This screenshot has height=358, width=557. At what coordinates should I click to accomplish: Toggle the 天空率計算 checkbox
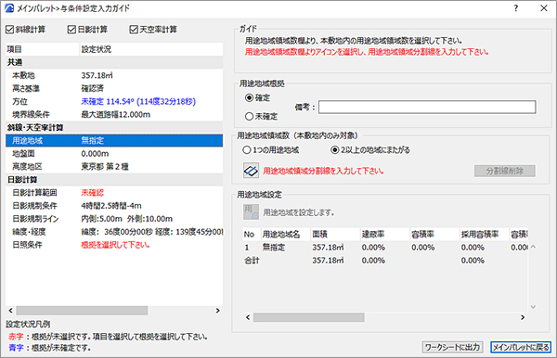134,30
